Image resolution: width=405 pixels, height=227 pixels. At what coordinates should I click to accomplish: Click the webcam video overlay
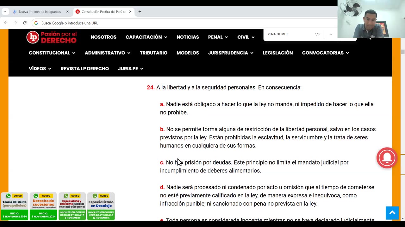coord(371,19)
